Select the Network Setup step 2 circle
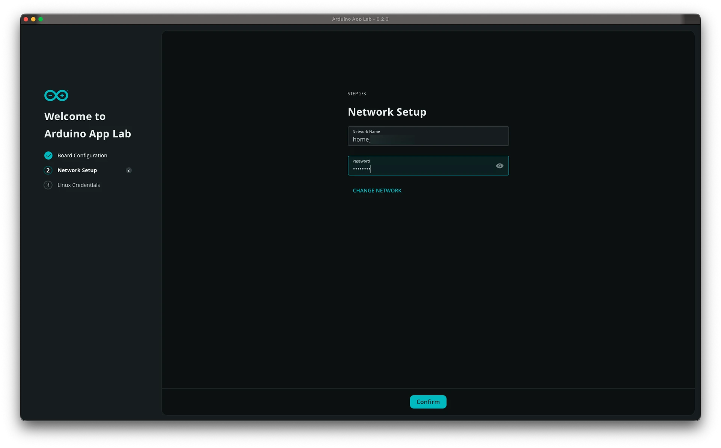721x448 pixels. pyautogui.click(x=48, y=170)
